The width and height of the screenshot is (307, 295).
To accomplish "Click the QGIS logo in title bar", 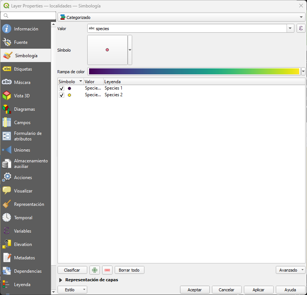I will [6, 6].
